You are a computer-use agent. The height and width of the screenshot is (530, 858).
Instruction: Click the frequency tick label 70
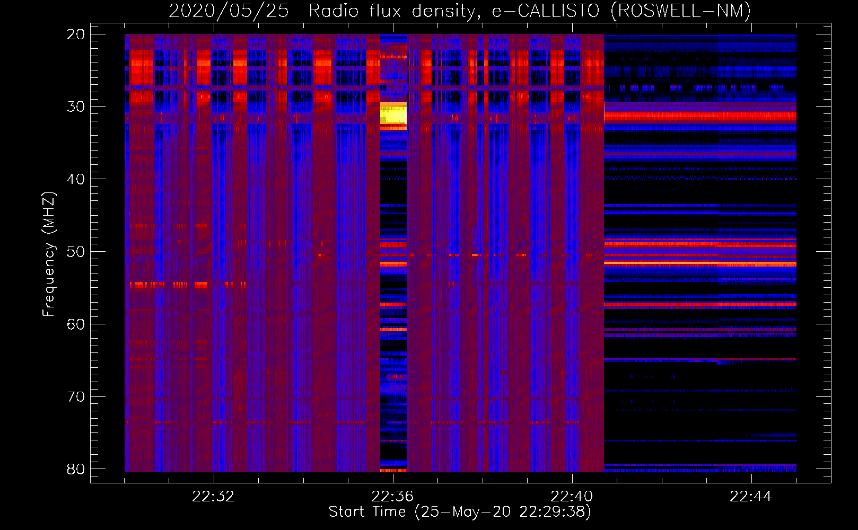pos(76,397)
